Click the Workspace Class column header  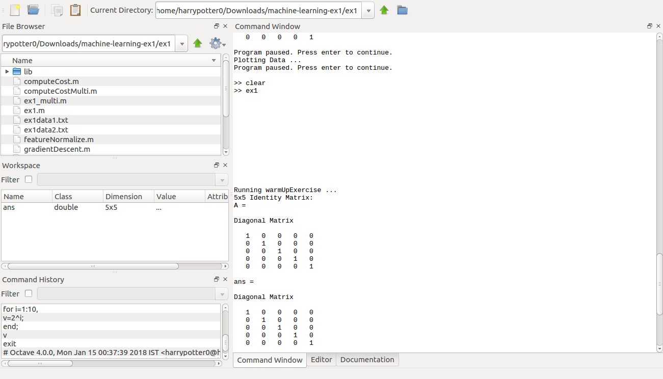tap(78, 197)
